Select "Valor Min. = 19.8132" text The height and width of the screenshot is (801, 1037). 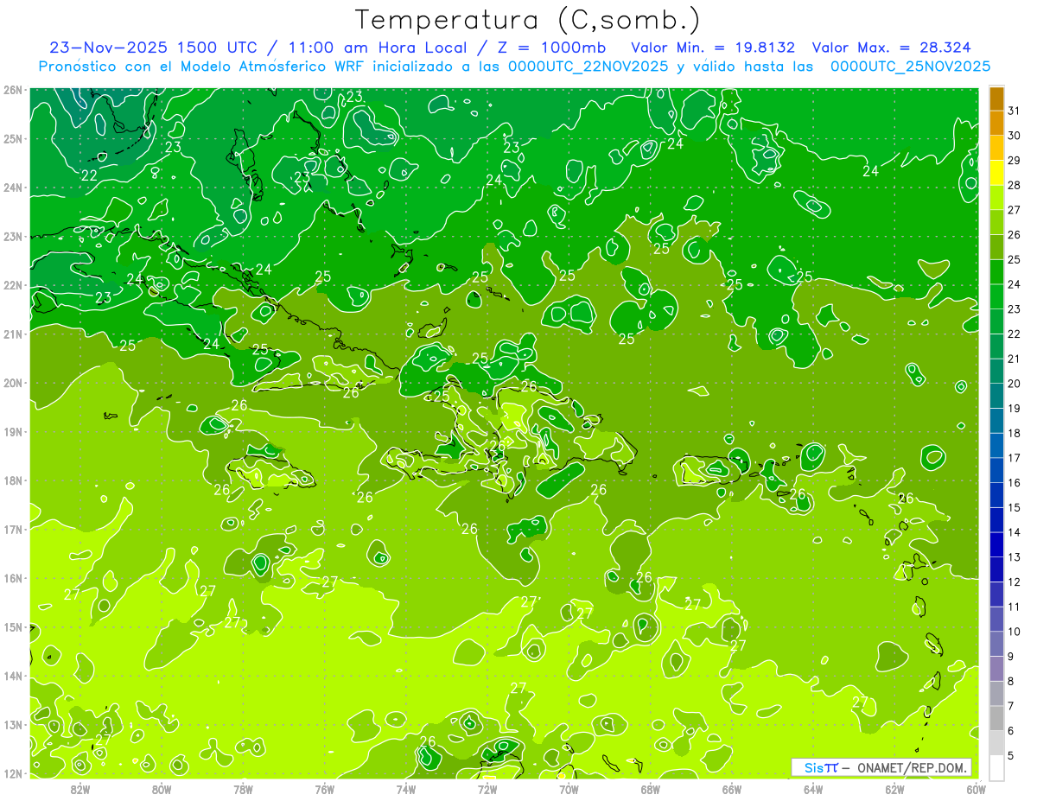pyautogui.click(x=713, y=48)
